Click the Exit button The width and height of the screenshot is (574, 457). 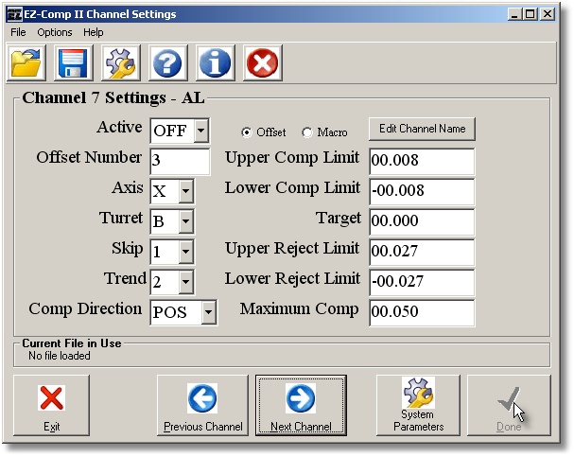[x=52, y=405]
